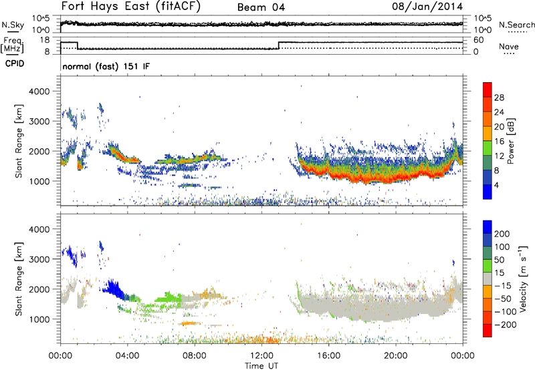Click the "Fort Hays East (fitACF)" plot title
The height and width of the screenshot is (370, 535).
(x=130, y=6)
